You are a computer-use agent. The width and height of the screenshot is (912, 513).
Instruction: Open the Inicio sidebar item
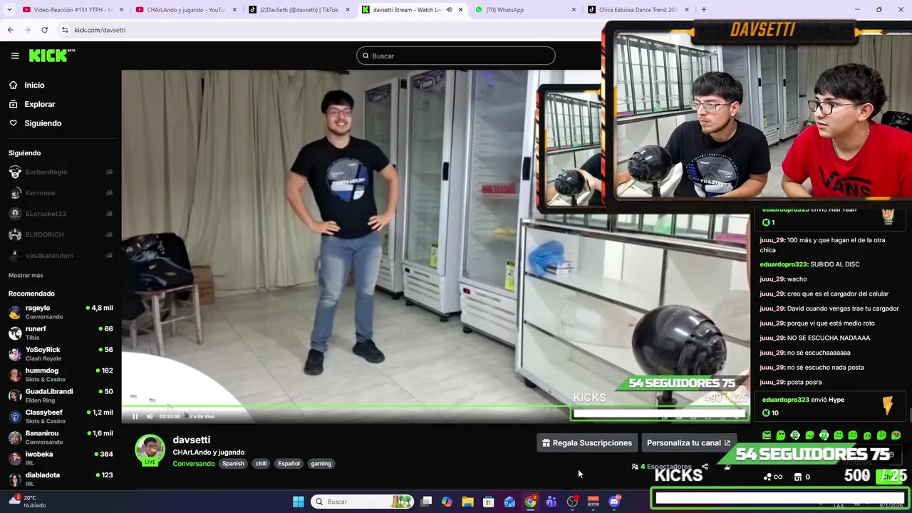34,85
